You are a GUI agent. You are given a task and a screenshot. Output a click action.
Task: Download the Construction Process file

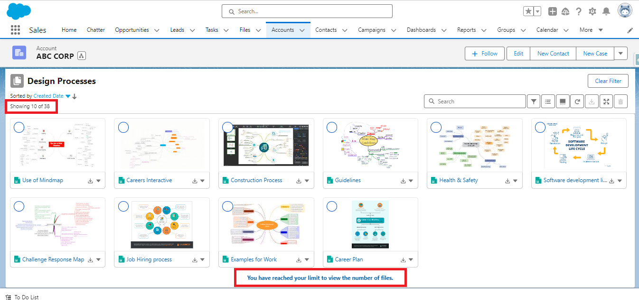tap(299, 181)
